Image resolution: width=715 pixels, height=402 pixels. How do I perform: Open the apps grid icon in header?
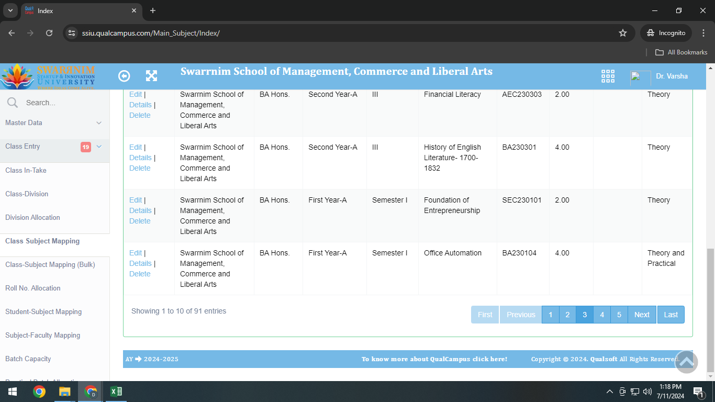pos(608,76)
